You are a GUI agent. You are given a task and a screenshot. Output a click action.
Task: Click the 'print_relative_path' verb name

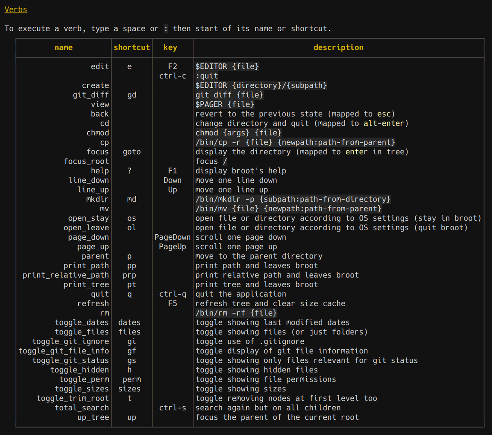[x=66, y=275]
